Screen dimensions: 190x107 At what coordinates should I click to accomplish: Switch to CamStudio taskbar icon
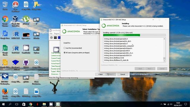(51, 104)
